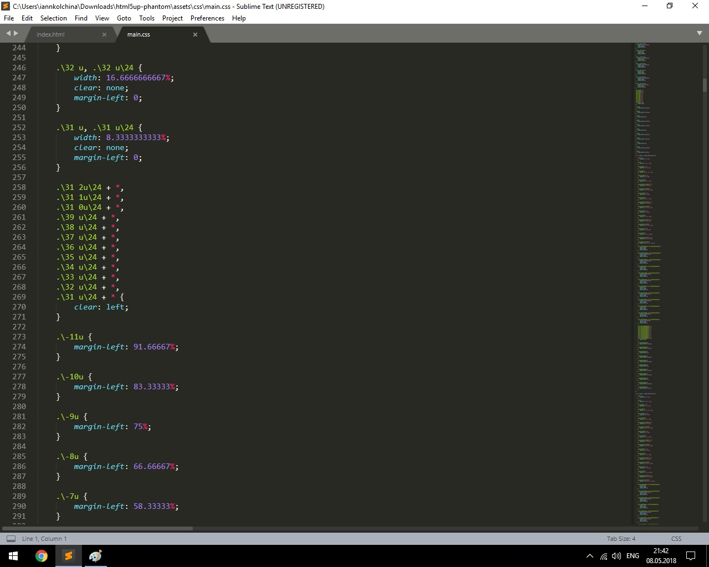The height and width of the screenshot is (567, 709).
Task: Click margin-left: 58.33333% line
Action: pyautogui.click(x=126, y=506)
